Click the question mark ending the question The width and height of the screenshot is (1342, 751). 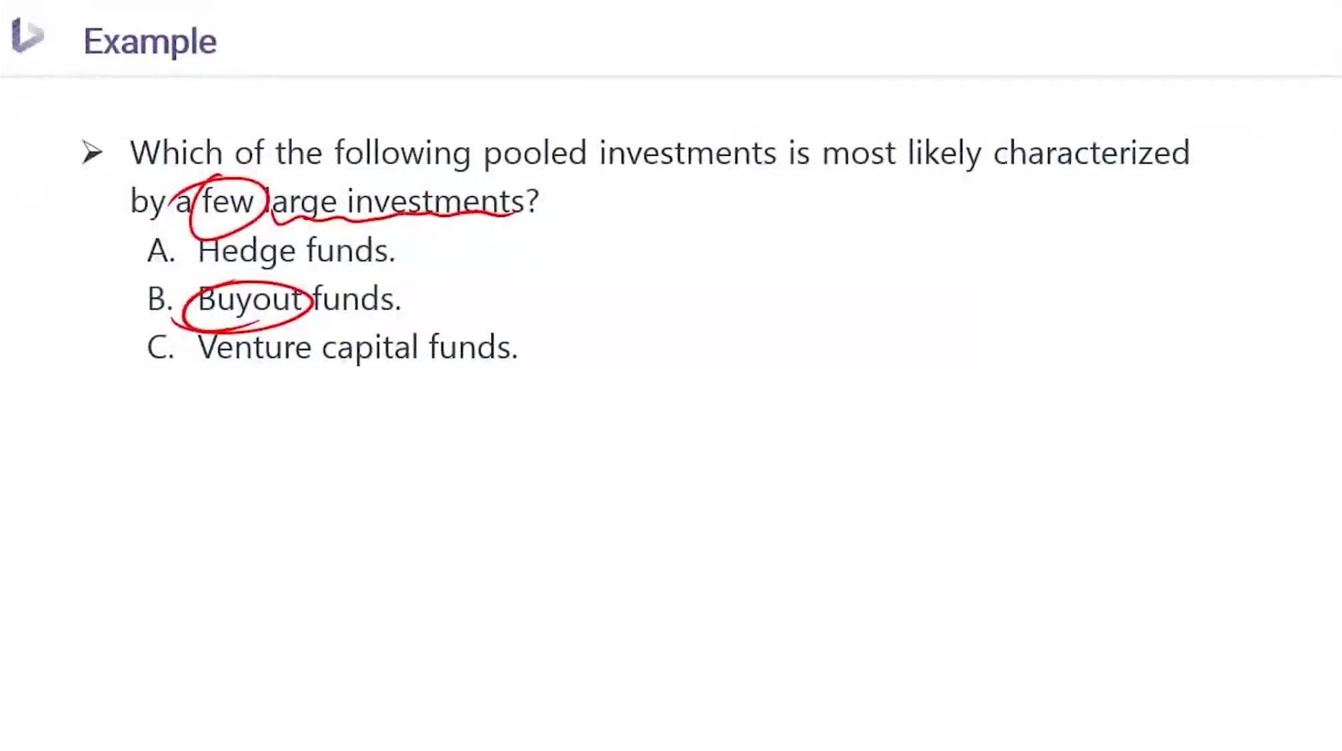pos(532,201)
